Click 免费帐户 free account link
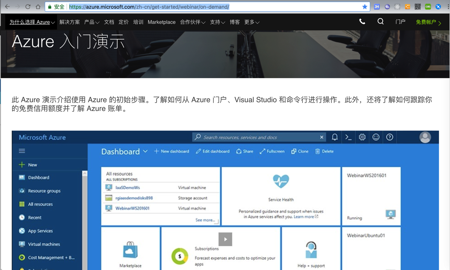 click(428, 22)
